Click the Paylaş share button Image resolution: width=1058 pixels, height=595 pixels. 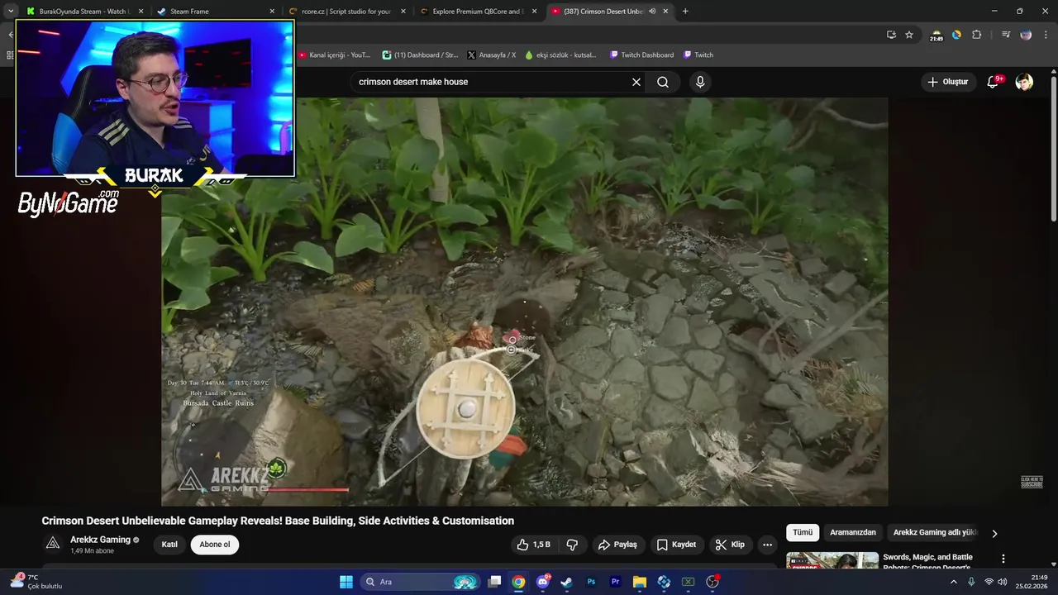pyautogui.click(x=617, y=545)
